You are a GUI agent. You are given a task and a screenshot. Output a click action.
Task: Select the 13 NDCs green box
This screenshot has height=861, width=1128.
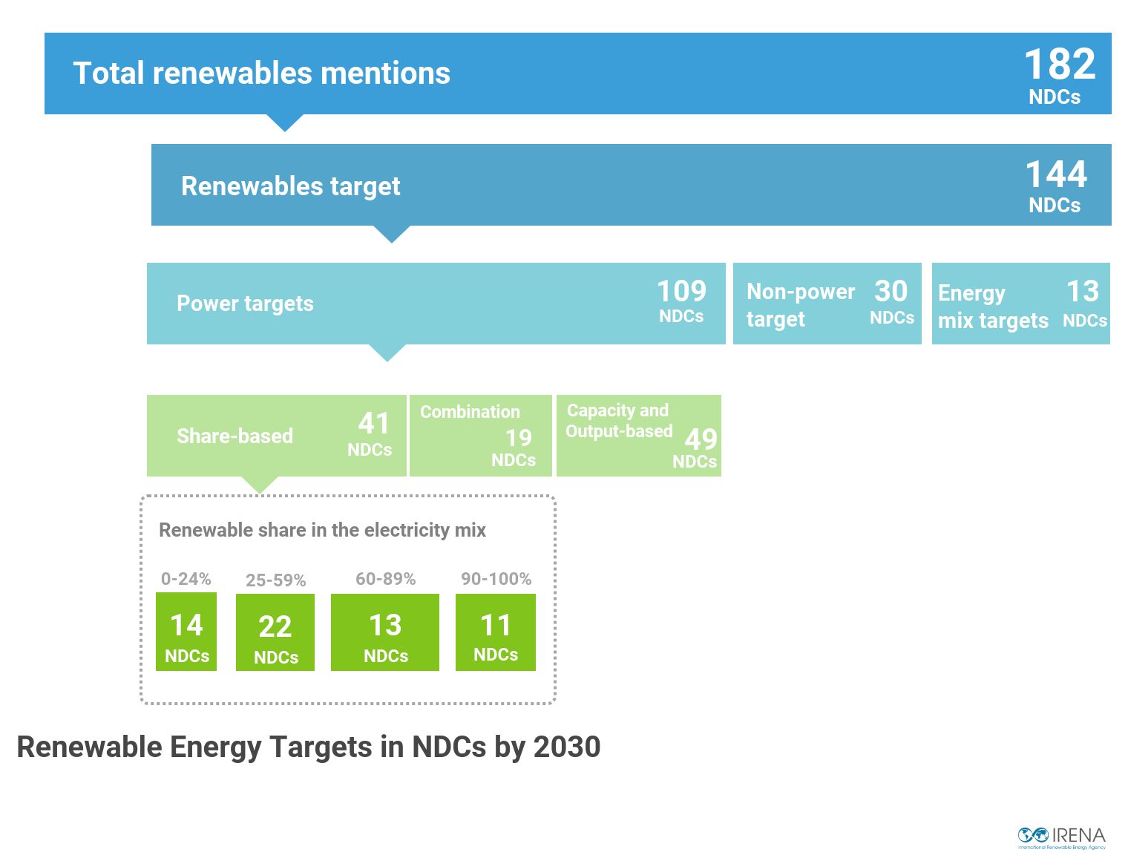(x=385, y=632)
